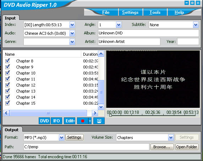Screen dimensions: 203x161
Task: Click the Year text field
Action: [188, 41]
